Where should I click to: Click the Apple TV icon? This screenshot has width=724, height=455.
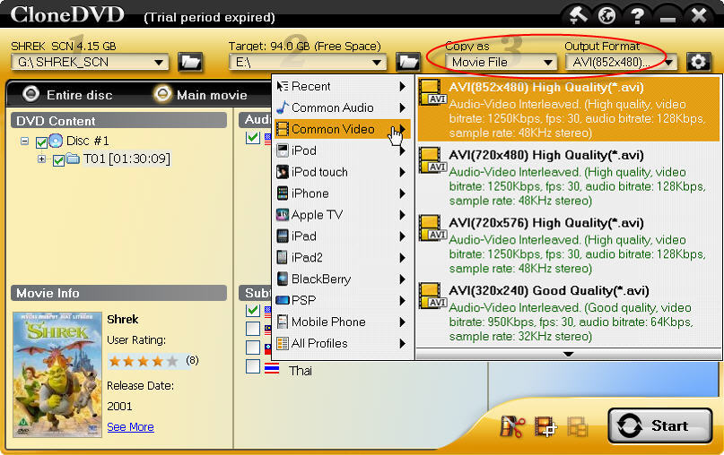283,215
